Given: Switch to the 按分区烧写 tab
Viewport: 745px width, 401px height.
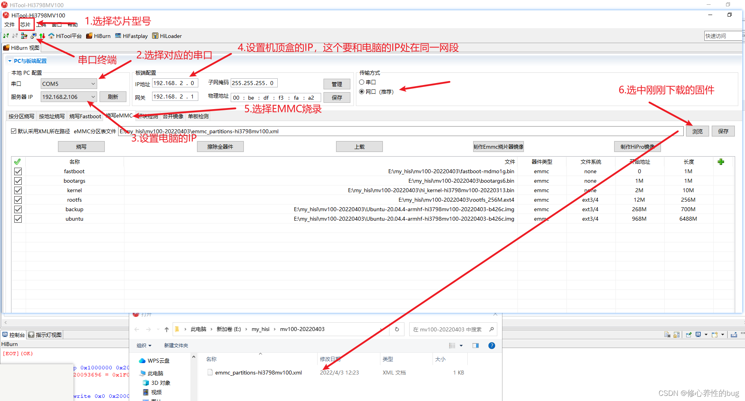Looking at the screenshot, I should pos(21,116).
